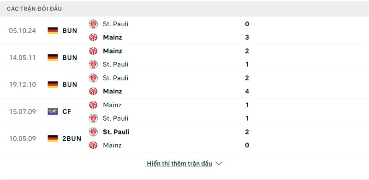Viewport: 369px width, 180px height.
Task: Click St. Pauli crest in 14.05.11 match
Action: pyautogui.click(x=93, y=64)
